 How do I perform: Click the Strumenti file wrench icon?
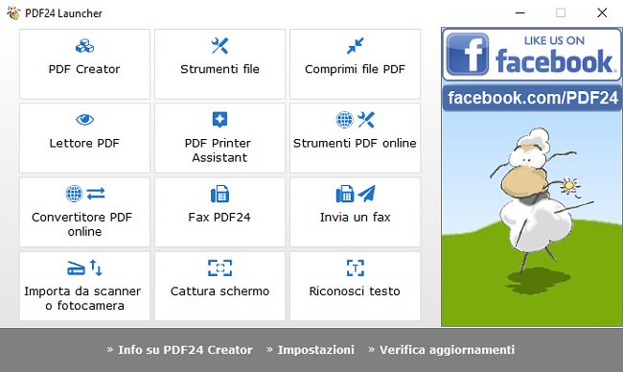click(x=219, y=46)
